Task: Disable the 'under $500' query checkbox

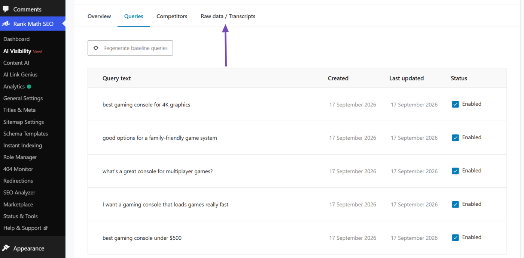Action: click(x=456, y=237)
